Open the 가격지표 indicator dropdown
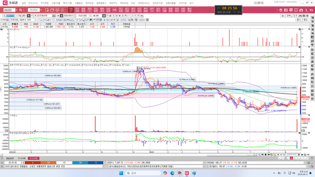This screenshot has width=315, height=177. point(14,20)
